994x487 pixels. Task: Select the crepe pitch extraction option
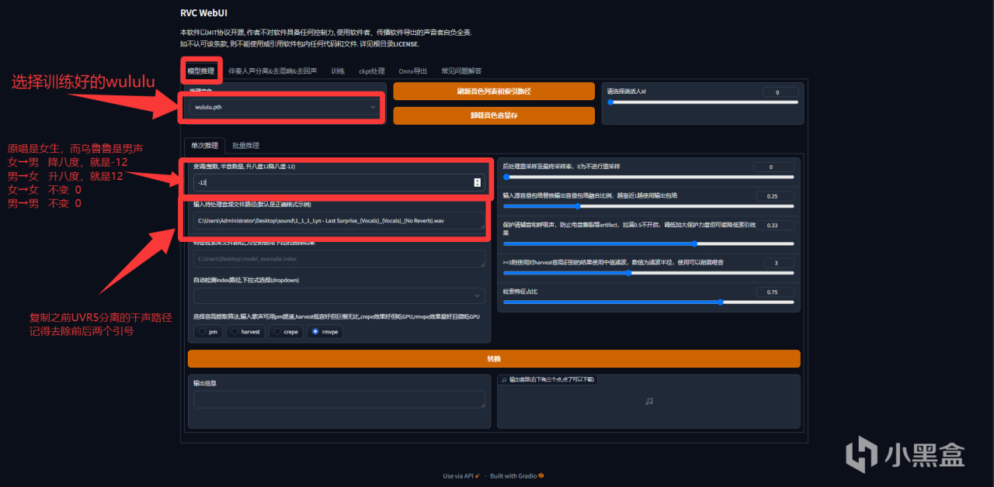[287, 331]
